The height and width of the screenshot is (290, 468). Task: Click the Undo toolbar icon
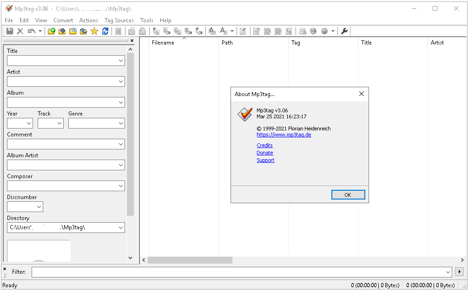click(31, 31)
